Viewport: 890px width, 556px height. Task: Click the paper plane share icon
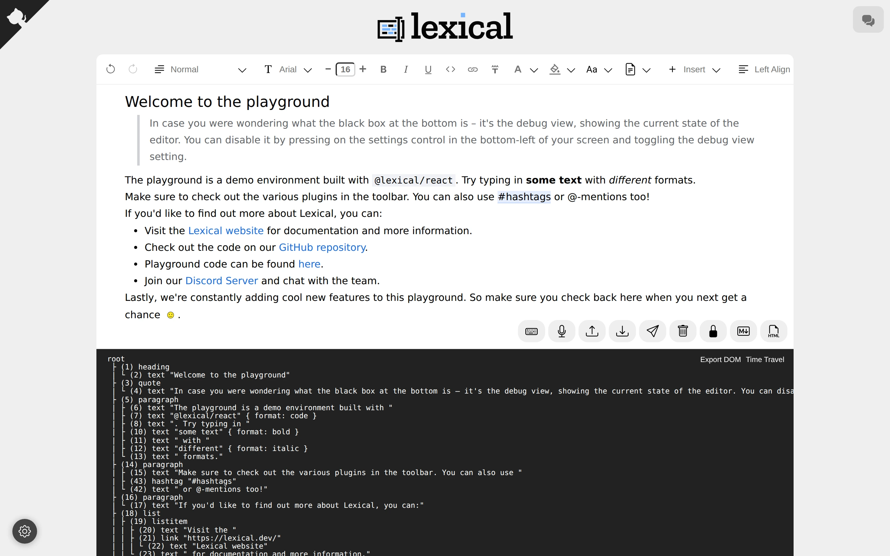(653, 331)
